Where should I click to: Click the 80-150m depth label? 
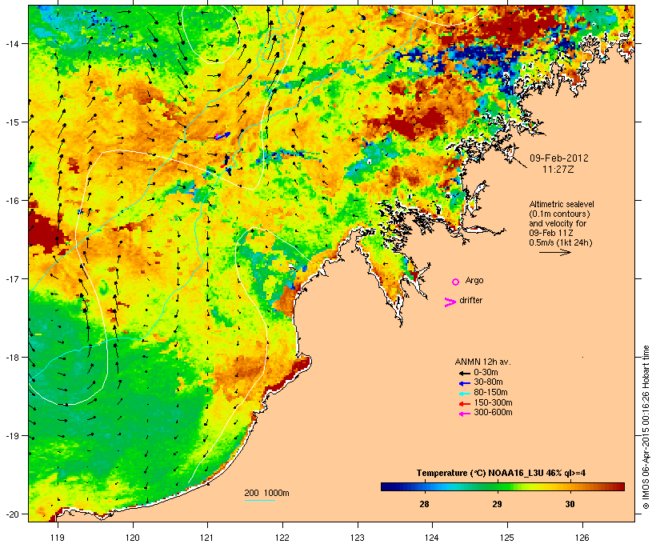coord(490,393)
